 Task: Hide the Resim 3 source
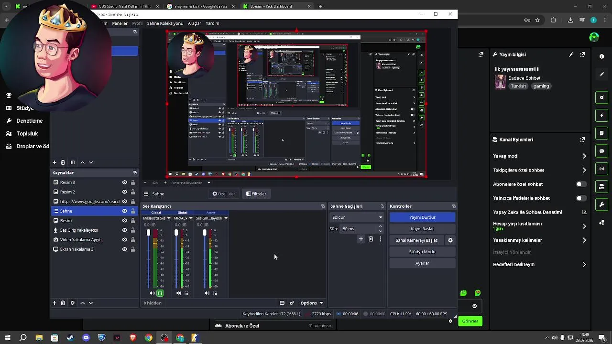pyautogui.click(x=124, y=183)
